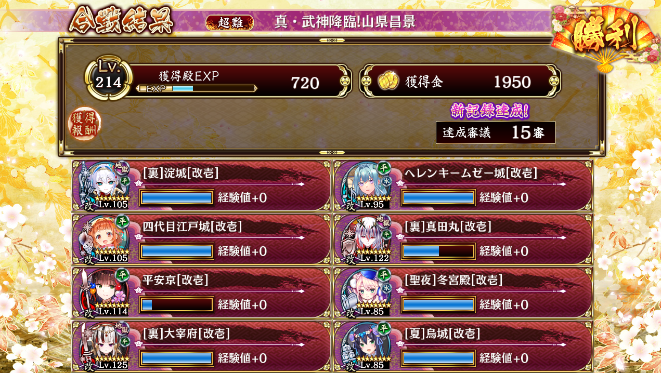The height and width of the screenshot is (373, 661).
Task: Click the 新記録達成! banner text
Action: click(490, 111)
